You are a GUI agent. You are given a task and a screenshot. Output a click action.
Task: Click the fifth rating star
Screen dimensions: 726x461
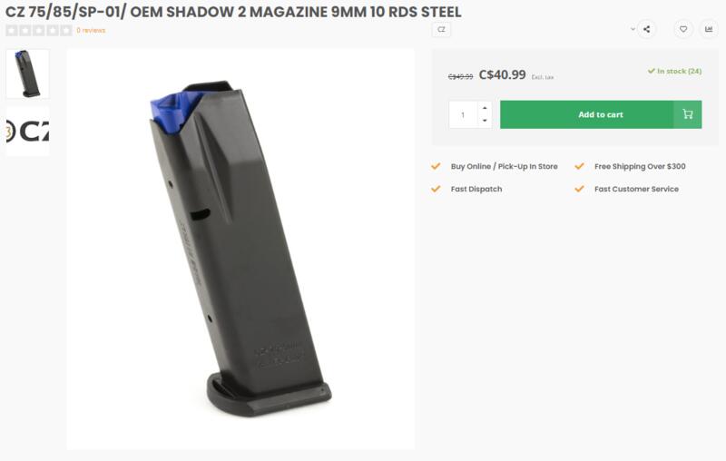[x=66, y=31]
